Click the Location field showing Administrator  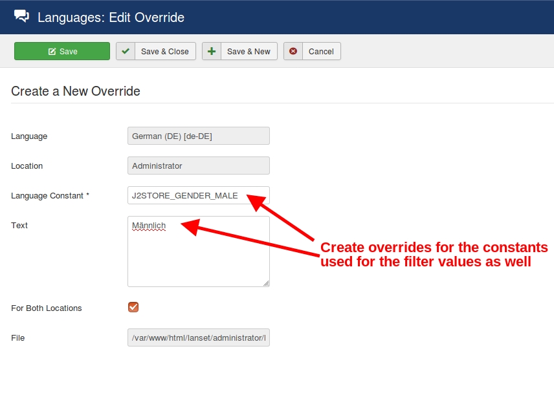pyautogui.click(x=198, y=166)
